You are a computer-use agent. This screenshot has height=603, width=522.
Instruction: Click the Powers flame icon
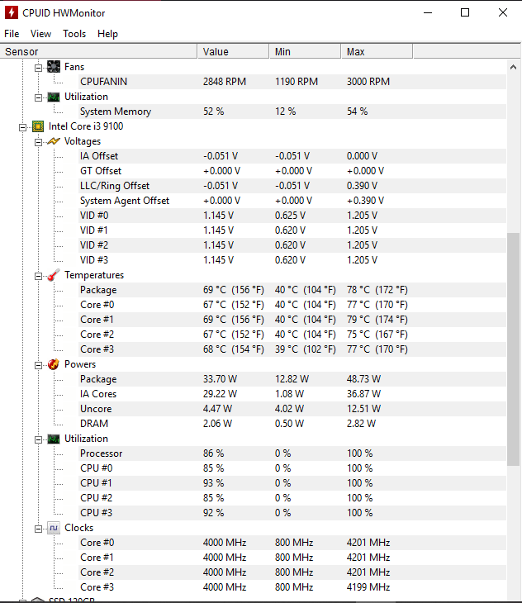tap(54, 364)
